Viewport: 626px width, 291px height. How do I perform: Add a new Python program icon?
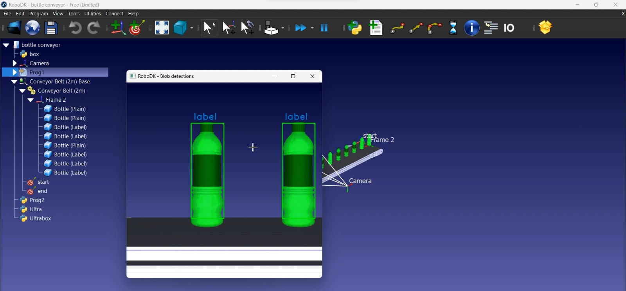click(355, 28)
